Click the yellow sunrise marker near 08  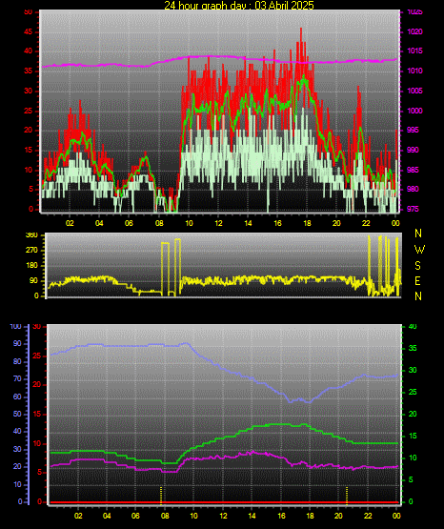tap(161, 495)
